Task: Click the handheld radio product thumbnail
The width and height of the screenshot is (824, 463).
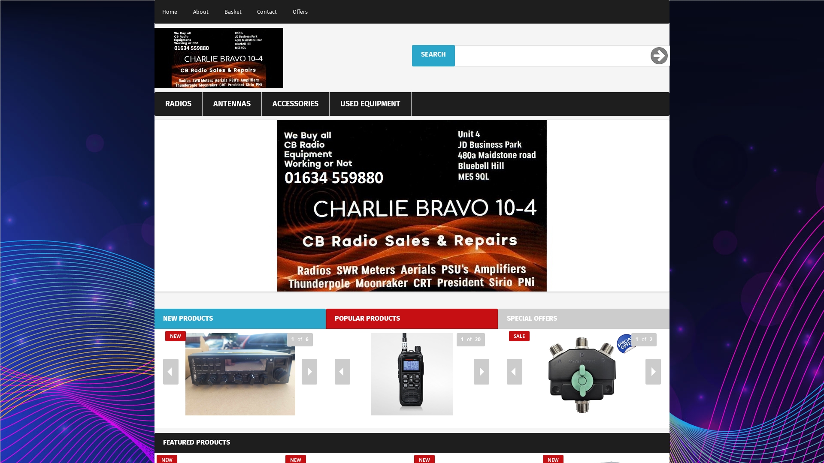Action: (x=411, y=374)
